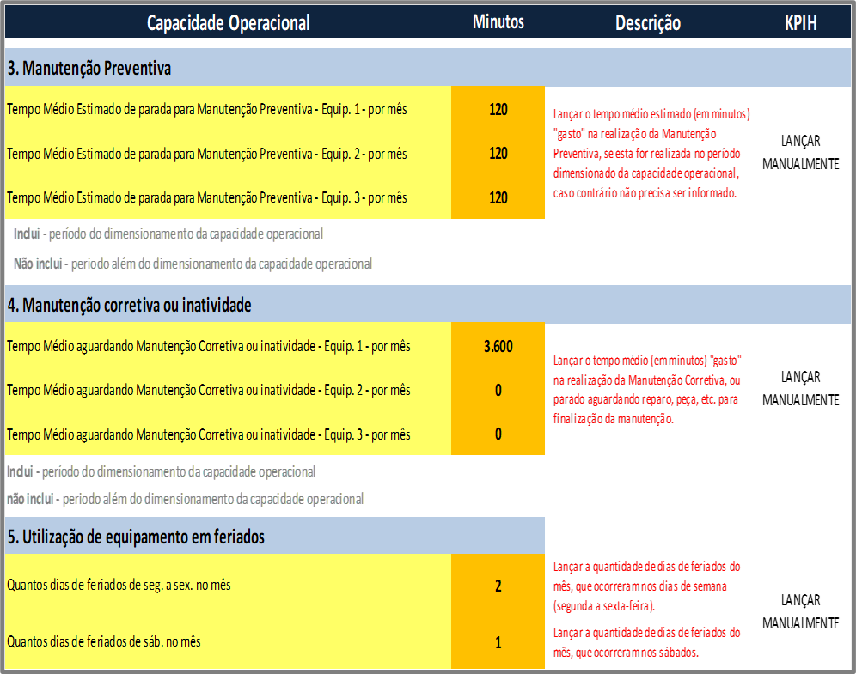Select section heading 3. Manutenção Preventiva
This screenshot has height=674, width=856.
click(x=89, y=68)
